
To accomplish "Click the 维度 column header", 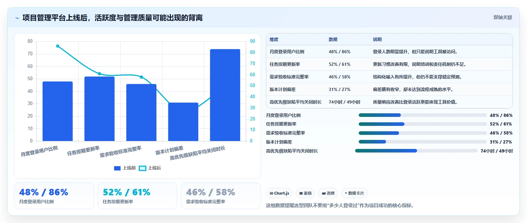I will (x=274, y=40).
